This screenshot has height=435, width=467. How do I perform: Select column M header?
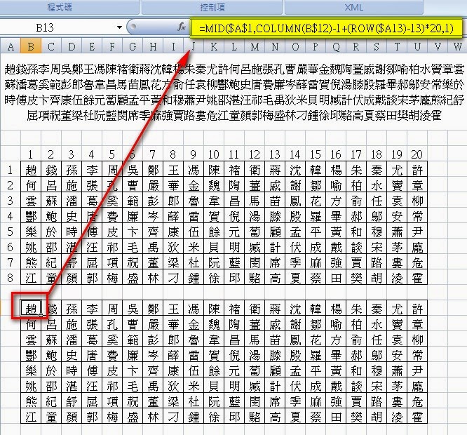pyautogui.click(x=255, y=46)
